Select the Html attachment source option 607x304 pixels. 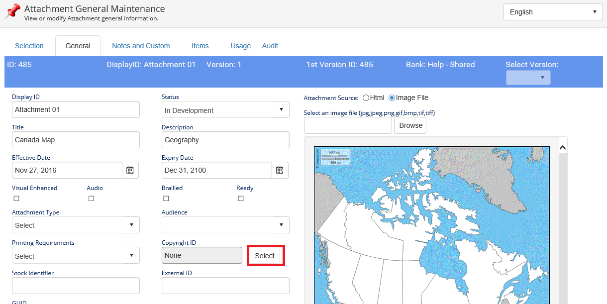pos(366,98)
